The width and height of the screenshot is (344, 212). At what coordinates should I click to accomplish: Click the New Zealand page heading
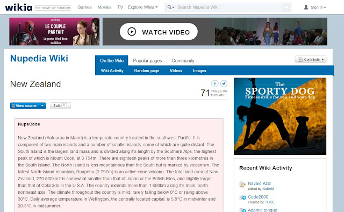click(x=35, y=84)
